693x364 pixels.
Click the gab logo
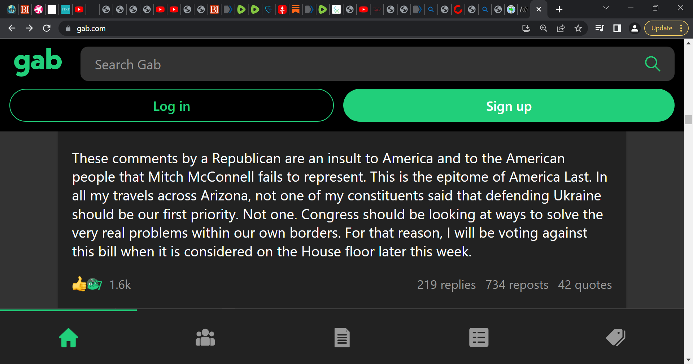point(38,62)
